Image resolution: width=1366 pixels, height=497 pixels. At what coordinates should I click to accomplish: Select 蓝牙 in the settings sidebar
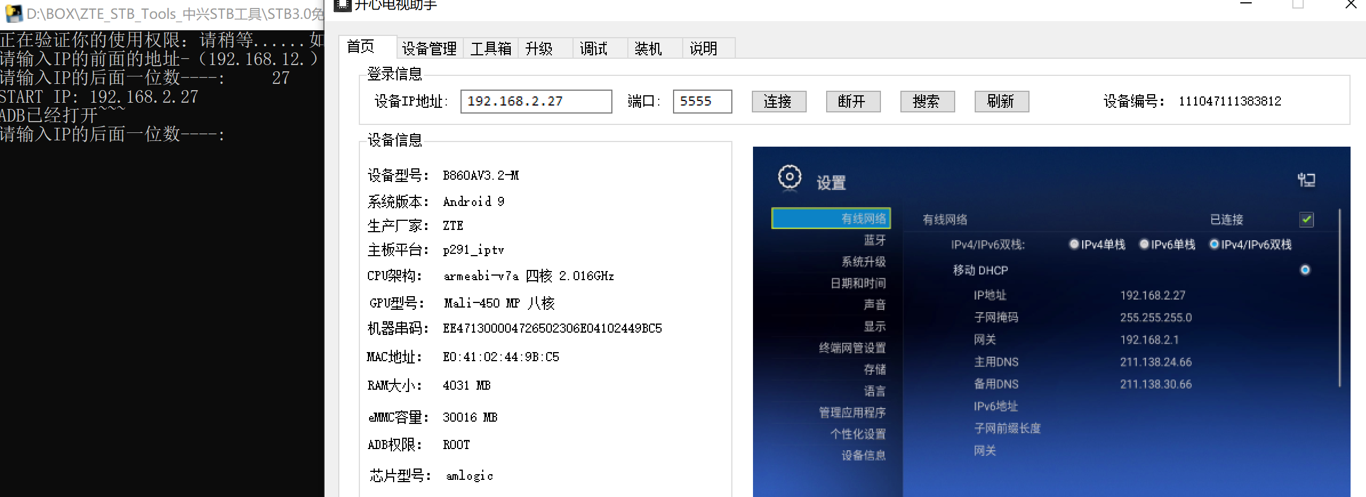click(x=874, y=240)
